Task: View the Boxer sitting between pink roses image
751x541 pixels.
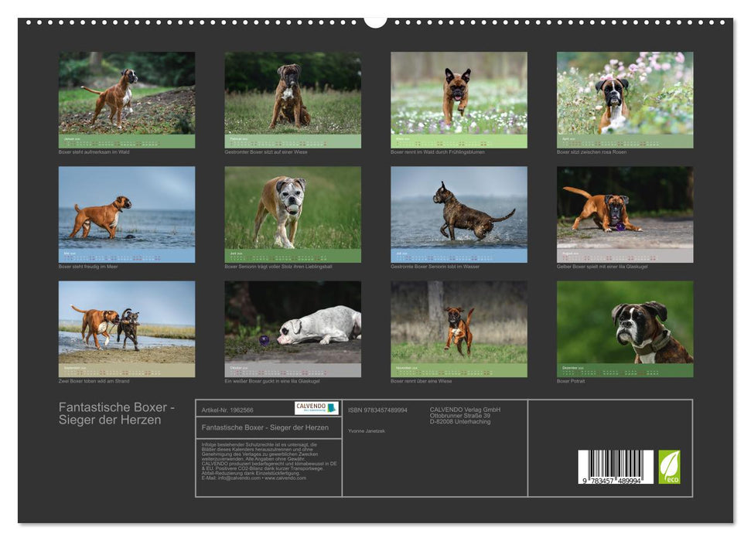Action: 623,94
